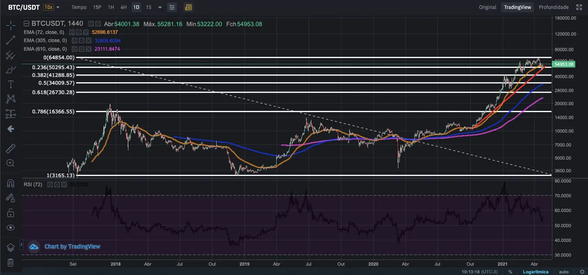Select the trend line drawing tool
The image size is (588, 275).
(x=11, y=39)
